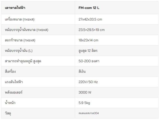
Task: Select the พลังมอเตอร์ row label
Action: pos(14,92)
